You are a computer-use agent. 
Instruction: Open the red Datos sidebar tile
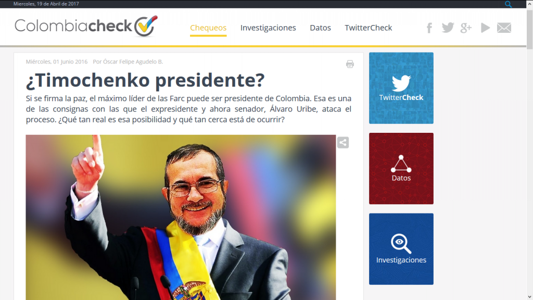tap(401, 168)
